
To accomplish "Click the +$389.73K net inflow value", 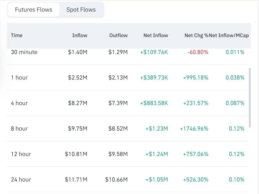I will point(154,78).
